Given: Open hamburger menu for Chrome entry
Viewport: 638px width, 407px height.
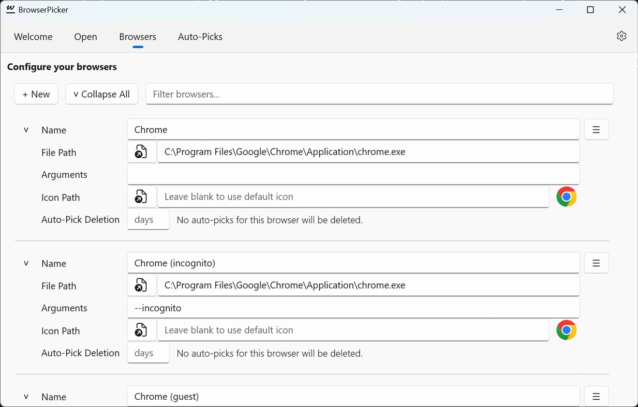Looking at the screenshot, I should pos(596,130).
